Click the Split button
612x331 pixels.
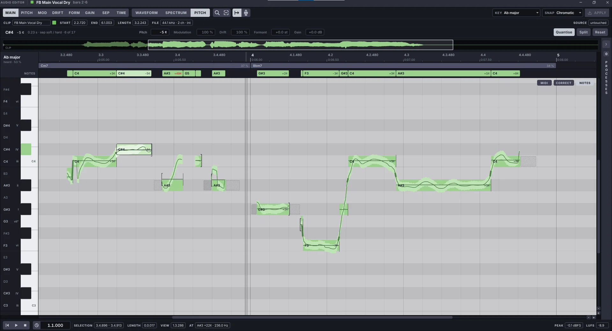tap(584, 32)
